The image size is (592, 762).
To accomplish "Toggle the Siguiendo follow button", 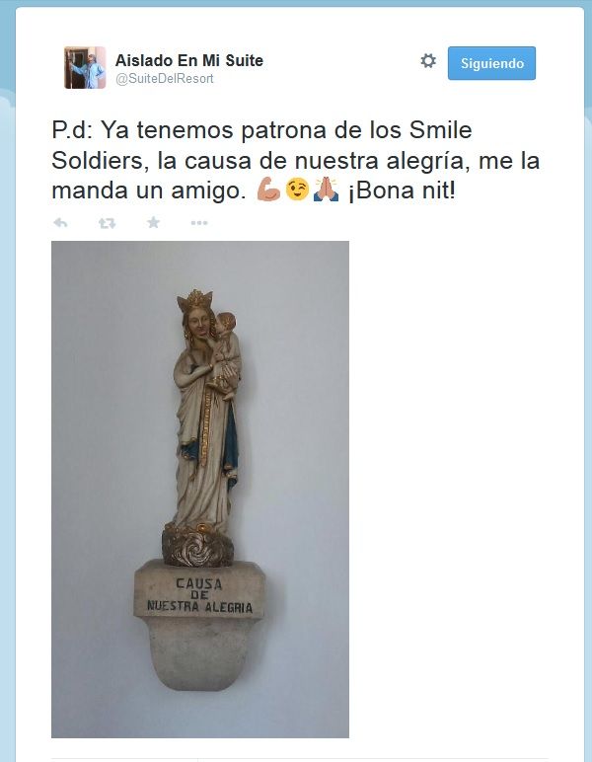I will (491, 63).
